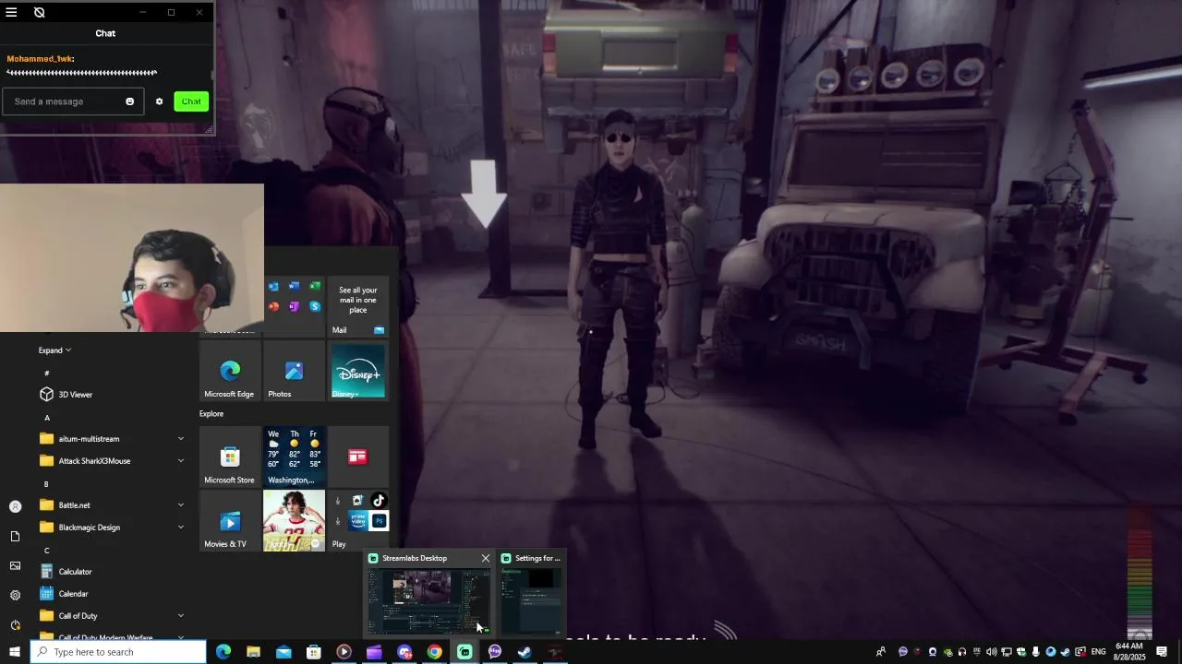This screenshot has width=1182, height=664.
Task: Open the chat window hamburger menu
Action: tap(12, 12)
